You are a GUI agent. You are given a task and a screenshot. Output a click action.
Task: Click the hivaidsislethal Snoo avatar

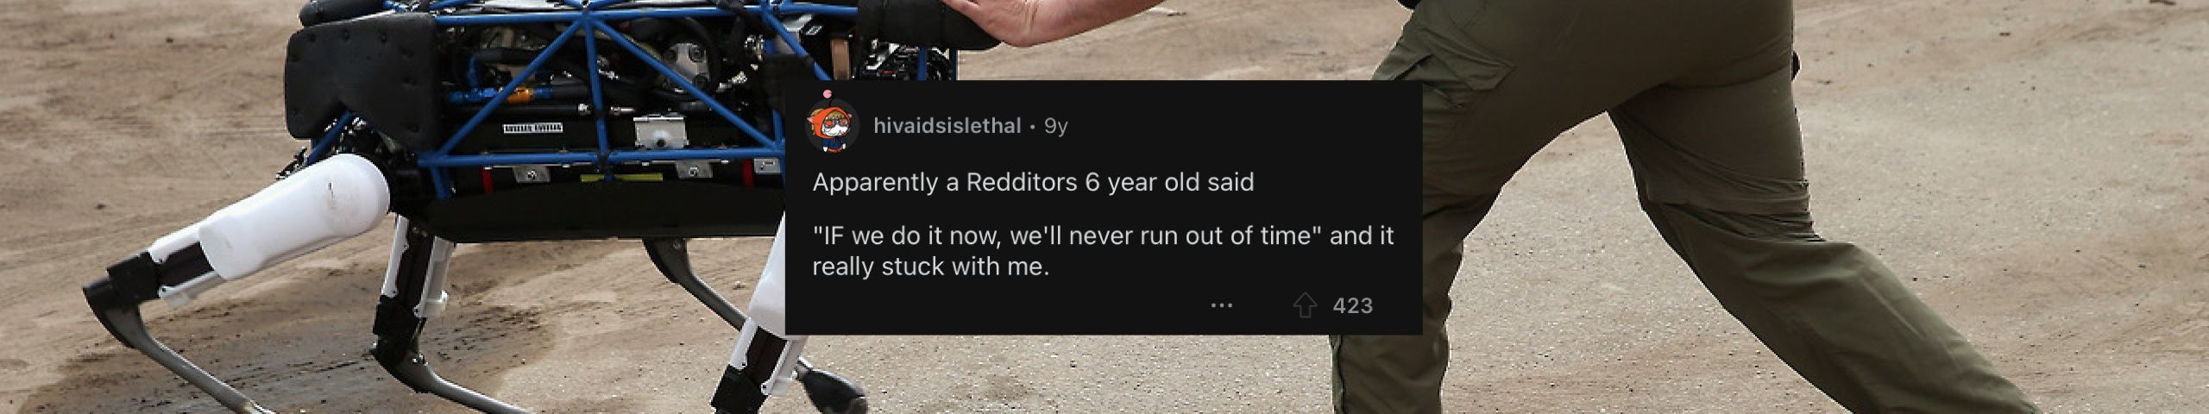[x=832, y=126]
